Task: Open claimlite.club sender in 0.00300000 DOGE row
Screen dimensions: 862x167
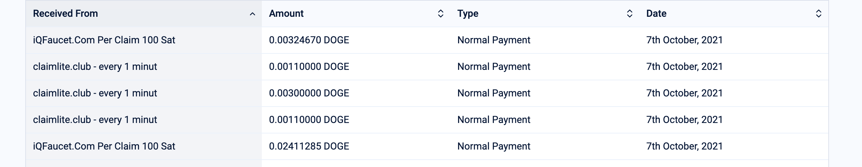Action: coord(95,93)
